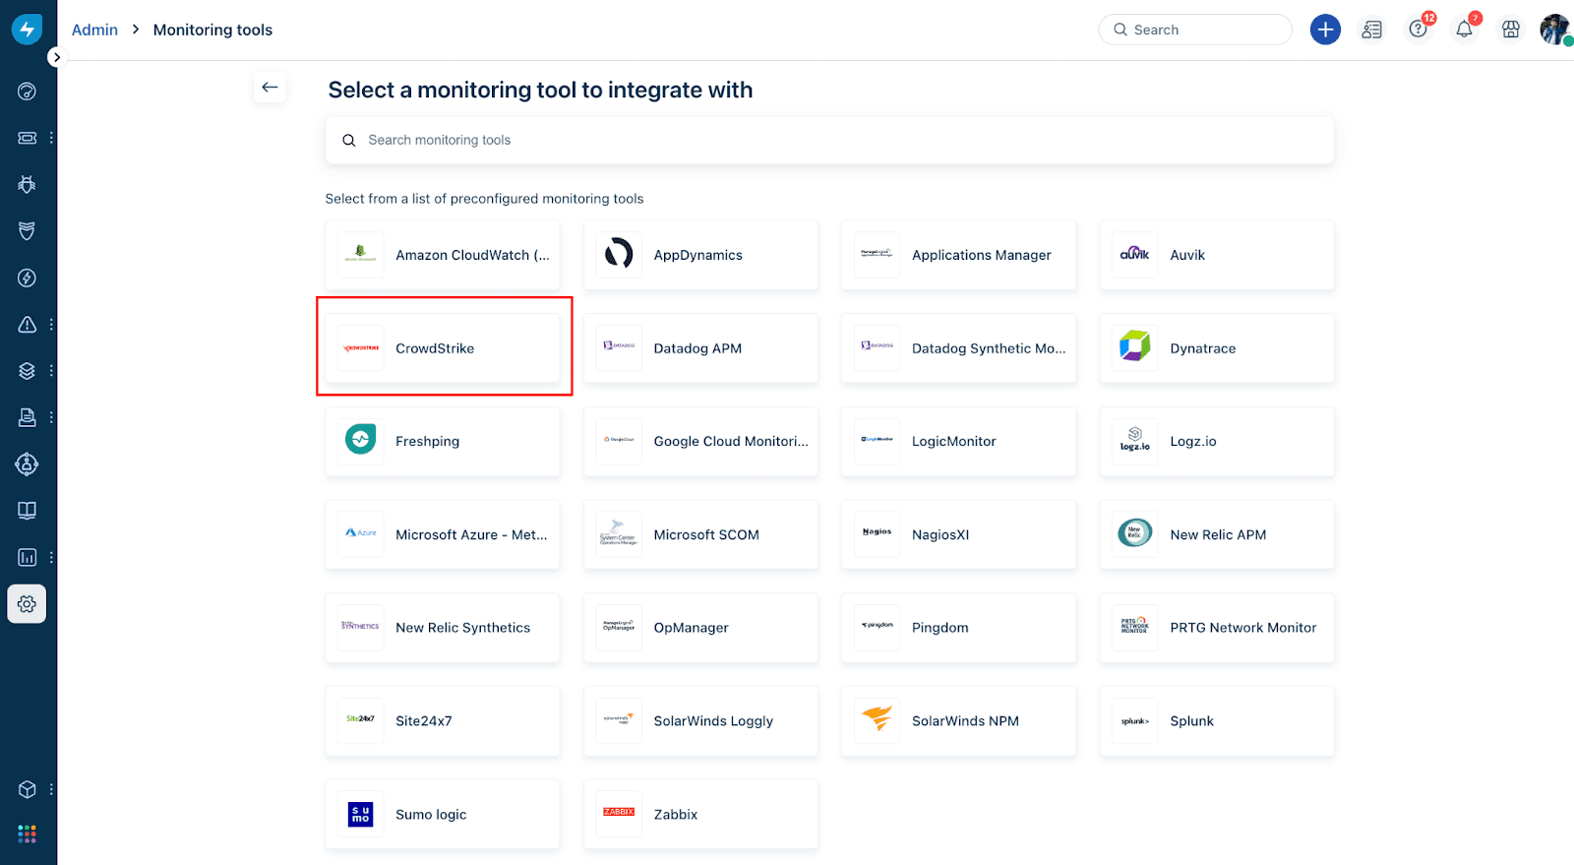Open help icon with 12 badge
Viewport: 1574px width, 865px height.
pyautogui.click(x=1419, y=29)
